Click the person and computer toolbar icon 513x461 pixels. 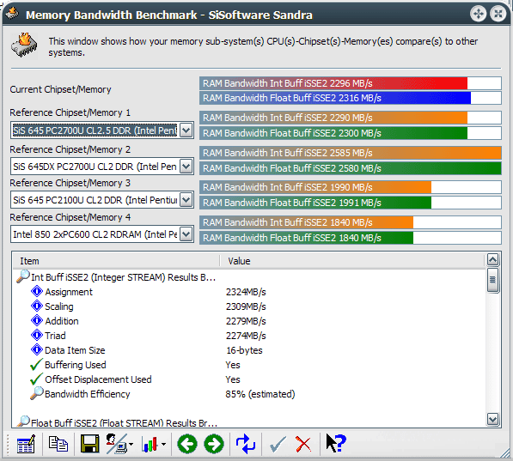(117, 444)
